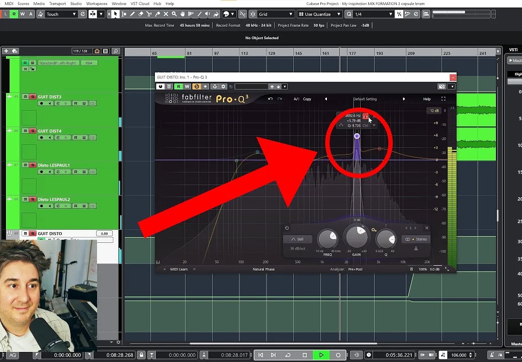The image size is (522, 362).
Task: Click the Pro-Q 3 undo arrow
Action: [x=271, y=99]
